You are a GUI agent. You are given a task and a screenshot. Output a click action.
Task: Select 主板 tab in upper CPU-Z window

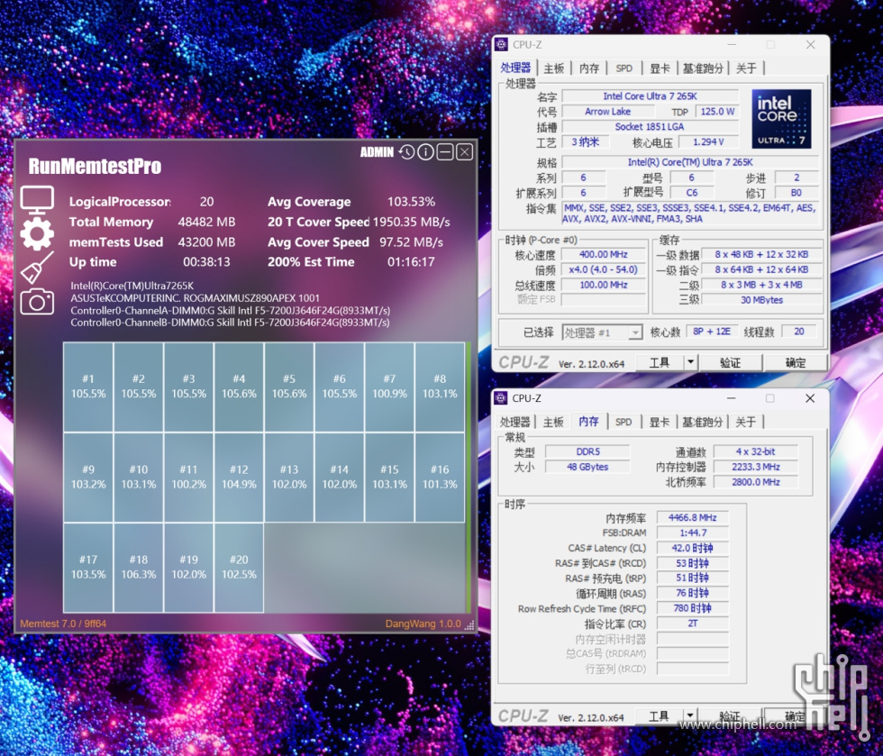click(x=553, y=68)
